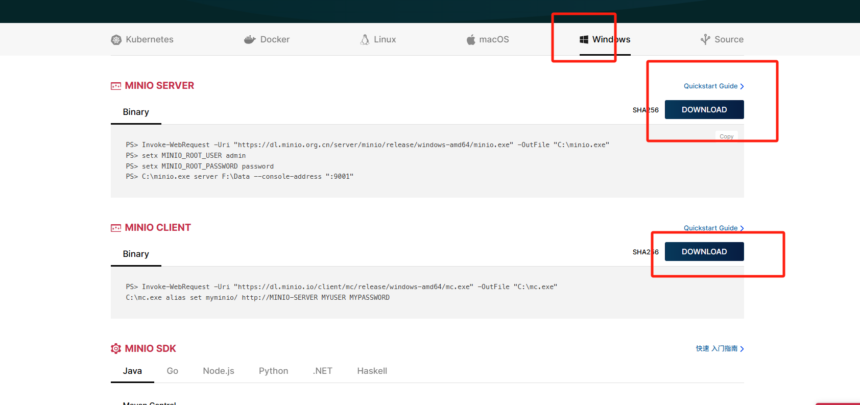Image resolution: width=860 pixels, height=405 pixels.
Task: Click the server Invoke-WebRequest minio.exe command line
Action: point(368,145)
